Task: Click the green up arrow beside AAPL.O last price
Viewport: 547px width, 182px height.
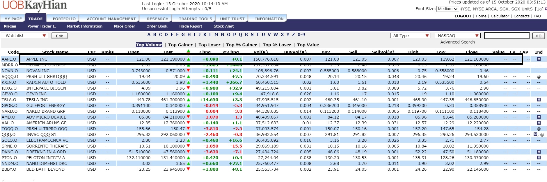Action: (189, 59)
